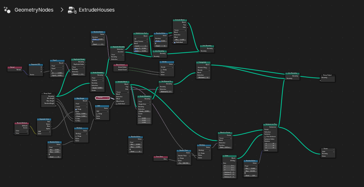The image size is (364, 187).
Task: Click the ExtrudeHouses breadcrumb label
Action: tap(97, 10)
